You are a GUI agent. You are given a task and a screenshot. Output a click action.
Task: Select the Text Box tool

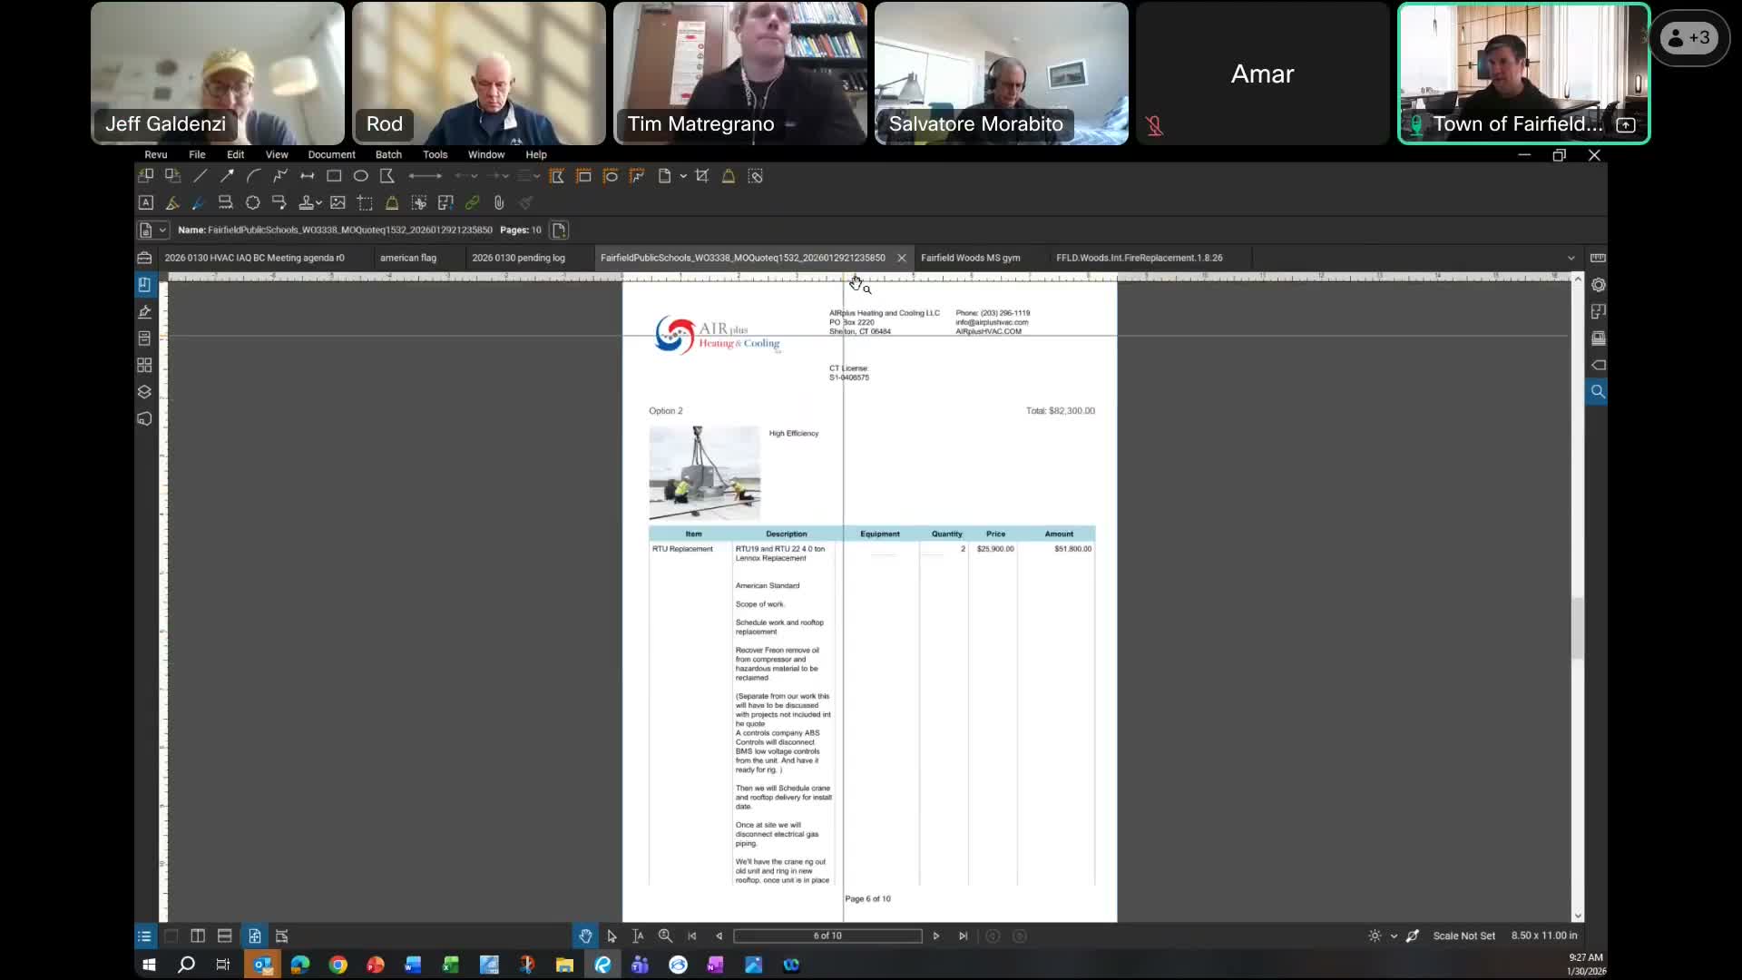tap(145, 203)
